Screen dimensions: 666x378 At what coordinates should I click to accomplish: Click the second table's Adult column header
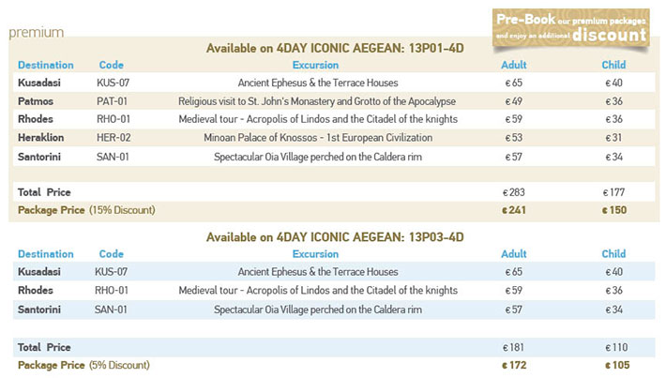pos(514,254)
